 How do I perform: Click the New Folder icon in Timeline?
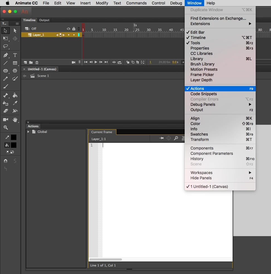click(x=31, y=62)
